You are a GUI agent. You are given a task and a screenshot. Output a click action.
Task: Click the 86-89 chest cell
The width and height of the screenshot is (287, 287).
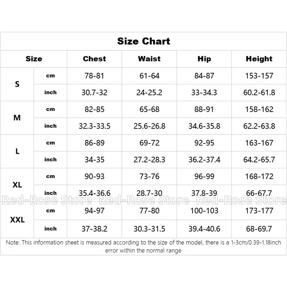94,143
